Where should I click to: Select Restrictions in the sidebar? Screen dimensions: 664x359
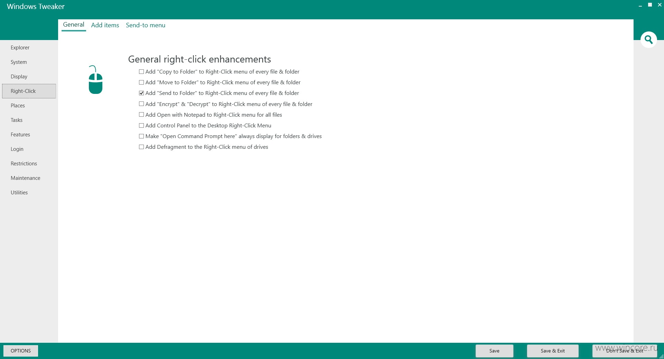(29, 164)
